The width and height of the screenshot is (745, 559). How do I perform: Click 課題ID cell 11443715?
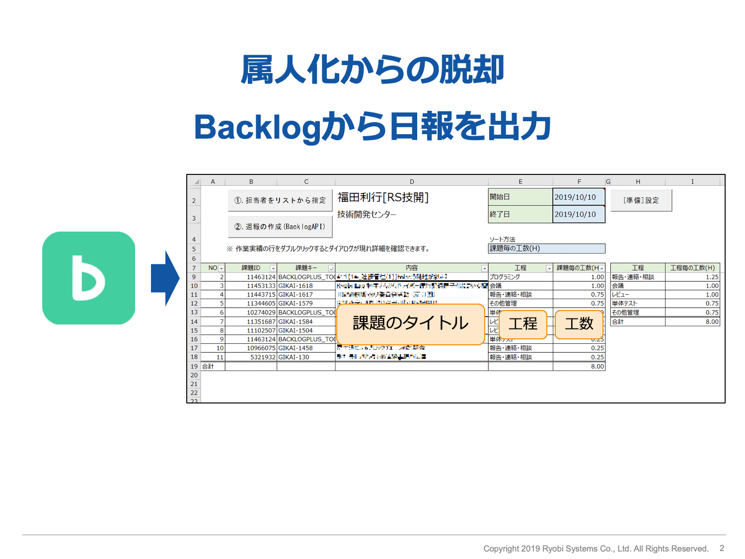pyautogui.click(x=251, y=295)
